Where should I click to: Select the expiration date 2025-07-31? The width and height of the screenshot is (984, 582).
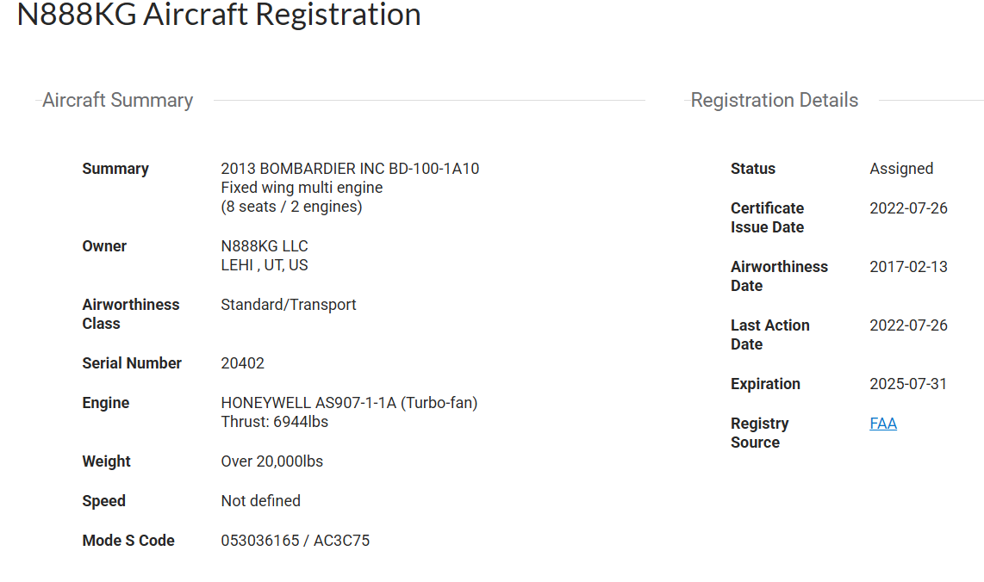tap(908, 384)
